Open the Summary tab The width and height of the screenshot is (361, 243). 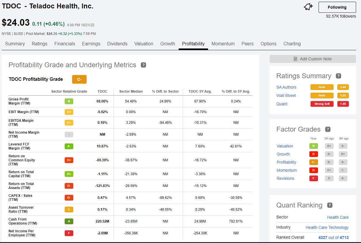(x=15, y=44)
